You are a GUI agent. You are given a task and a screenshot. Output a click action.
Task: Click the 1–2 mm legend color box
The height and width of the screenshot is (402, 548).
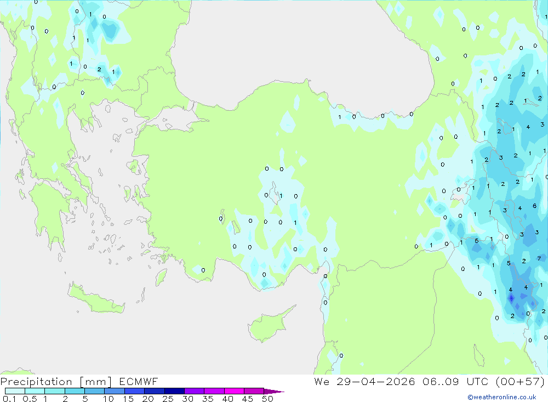pos(54,391)
